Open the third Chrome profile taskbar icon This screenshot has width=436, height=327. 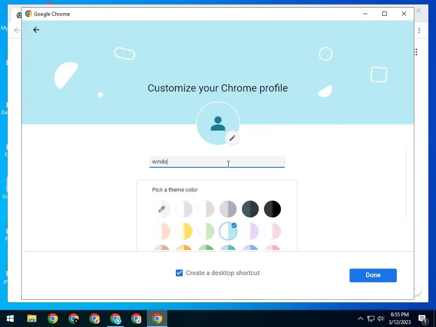(95, 318)
